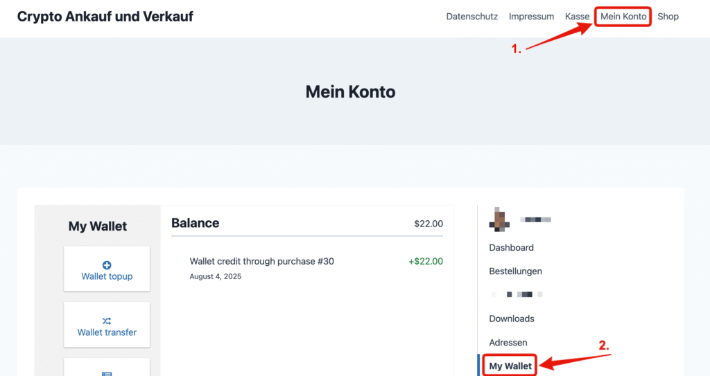The width and height of the screenshot is (710, 376).
Task: Open the Wallet topup button label
Action: pos(107,276)
